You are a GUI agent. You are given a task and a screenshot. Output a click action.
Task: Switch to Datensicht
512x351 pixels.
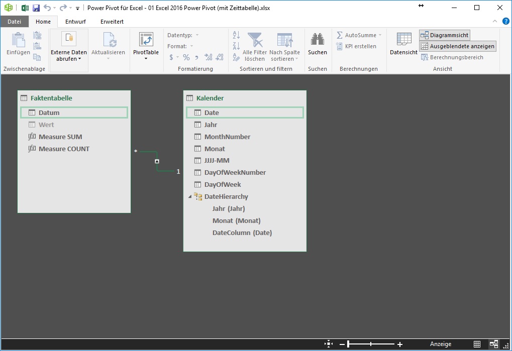(x=403, y=44)
